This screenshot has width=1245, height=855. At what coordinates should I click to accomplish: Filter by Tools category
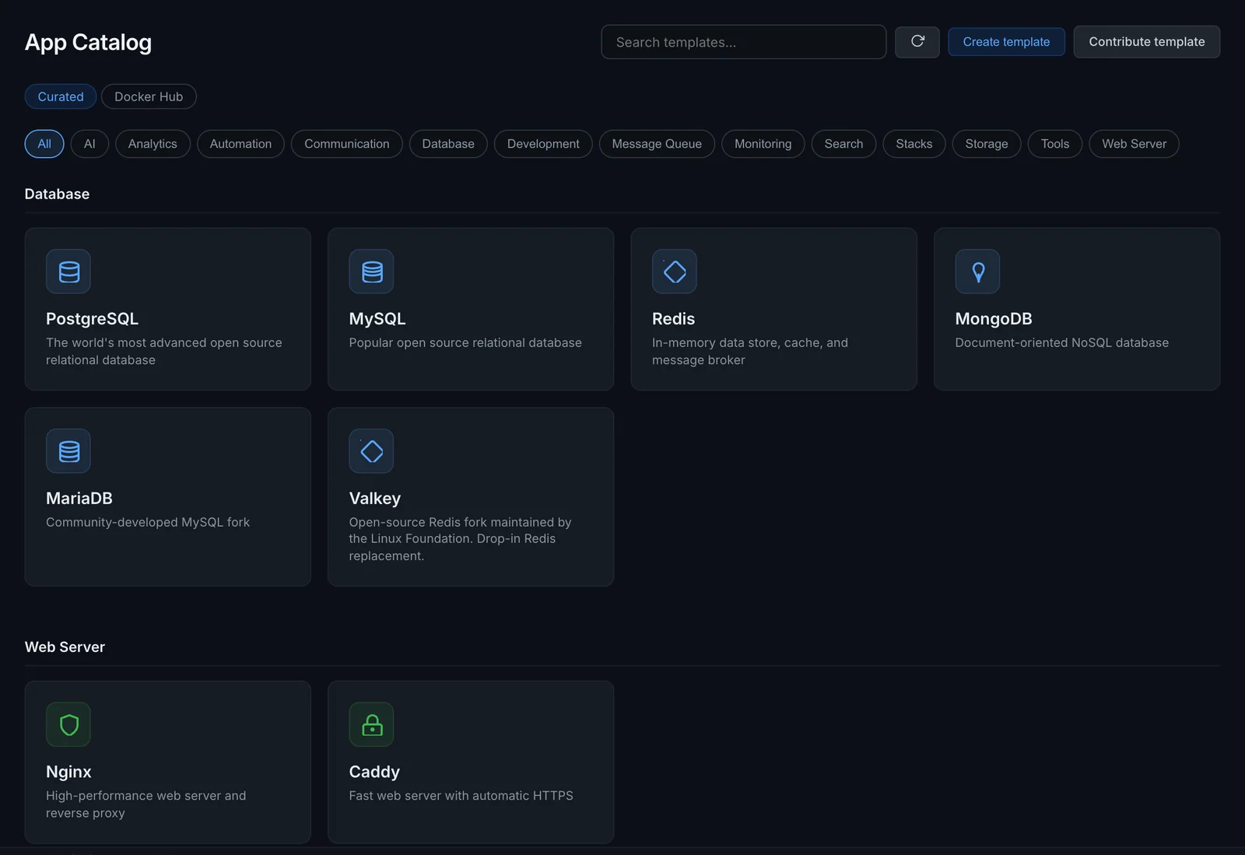click(x=1055, y=144)
